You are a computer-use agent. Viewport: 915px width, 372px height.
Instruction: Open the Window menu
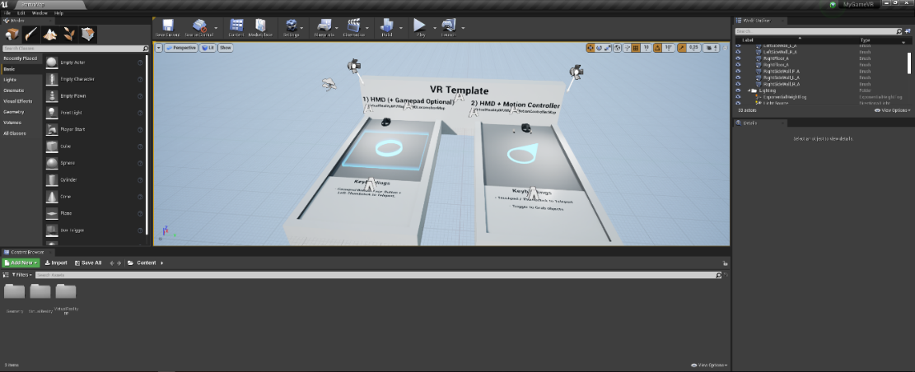point(39,14)
